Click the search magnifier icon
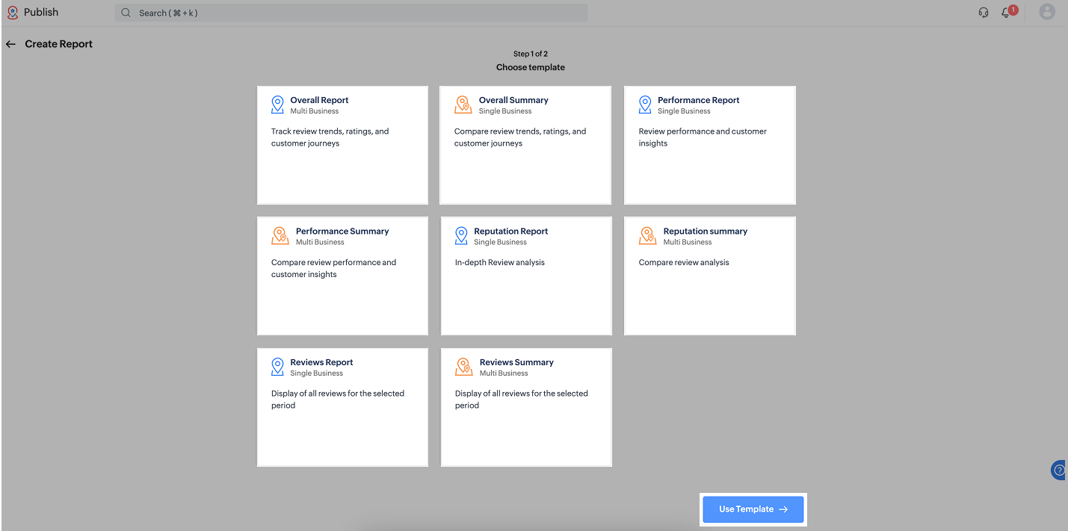Screen dimensions: 1068x531 click(x=126, y=13)
